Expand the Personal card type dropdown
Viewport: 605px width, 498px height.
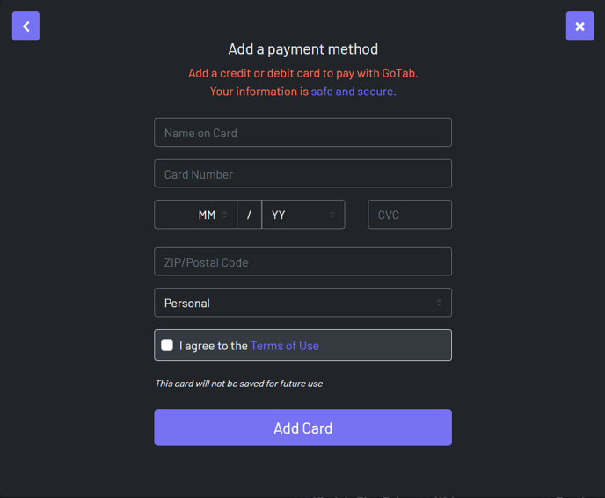pyautogui.click(x=302, y=303)
